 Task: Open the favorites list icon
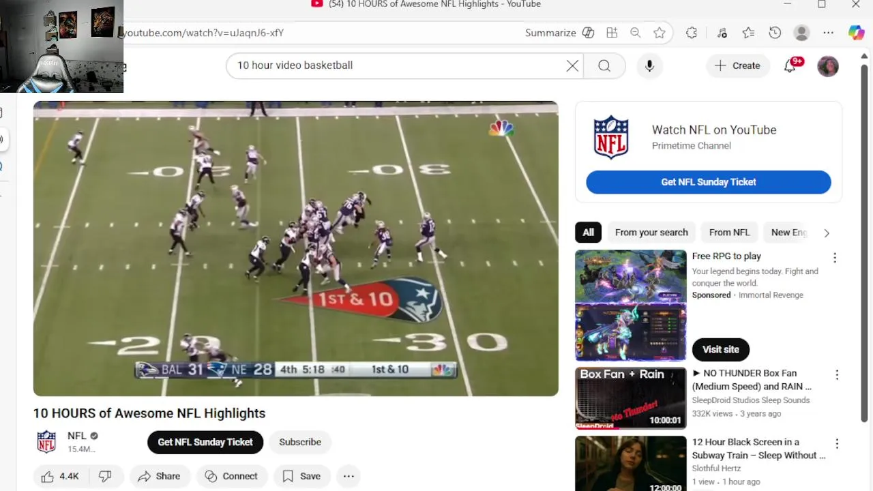point(748,33)
